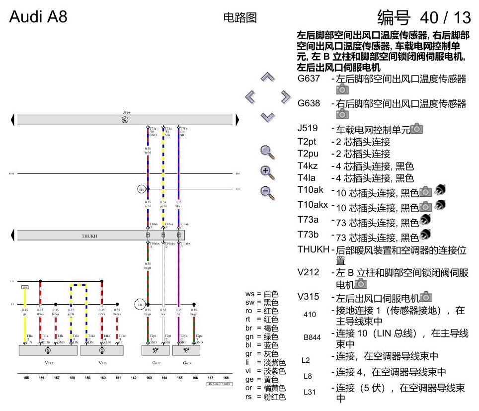Click the 'ge = 黄色' color key
479x411 pixels.
(262, 380)
